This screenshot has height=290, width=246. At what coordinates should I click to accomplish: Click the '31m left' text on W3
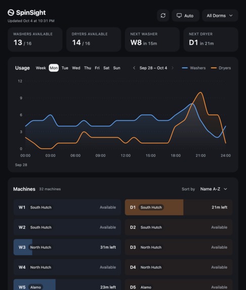[x=108, y=247]
